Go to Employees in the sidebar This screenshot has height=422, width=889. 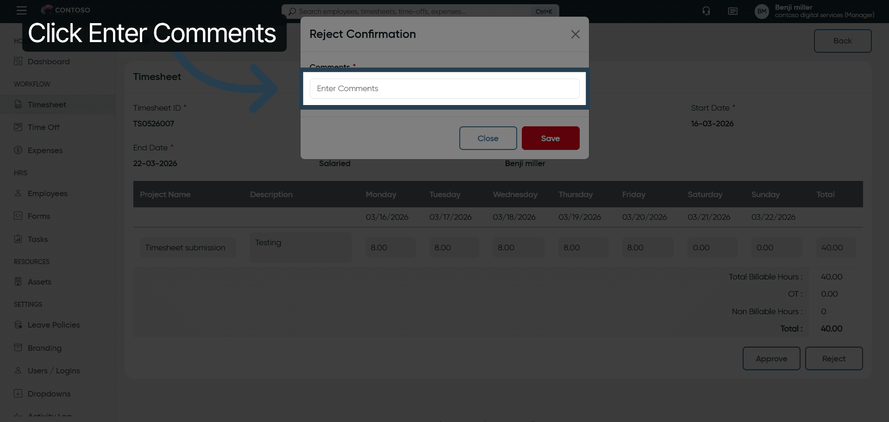pyautogui.click(x=47, y=193)
